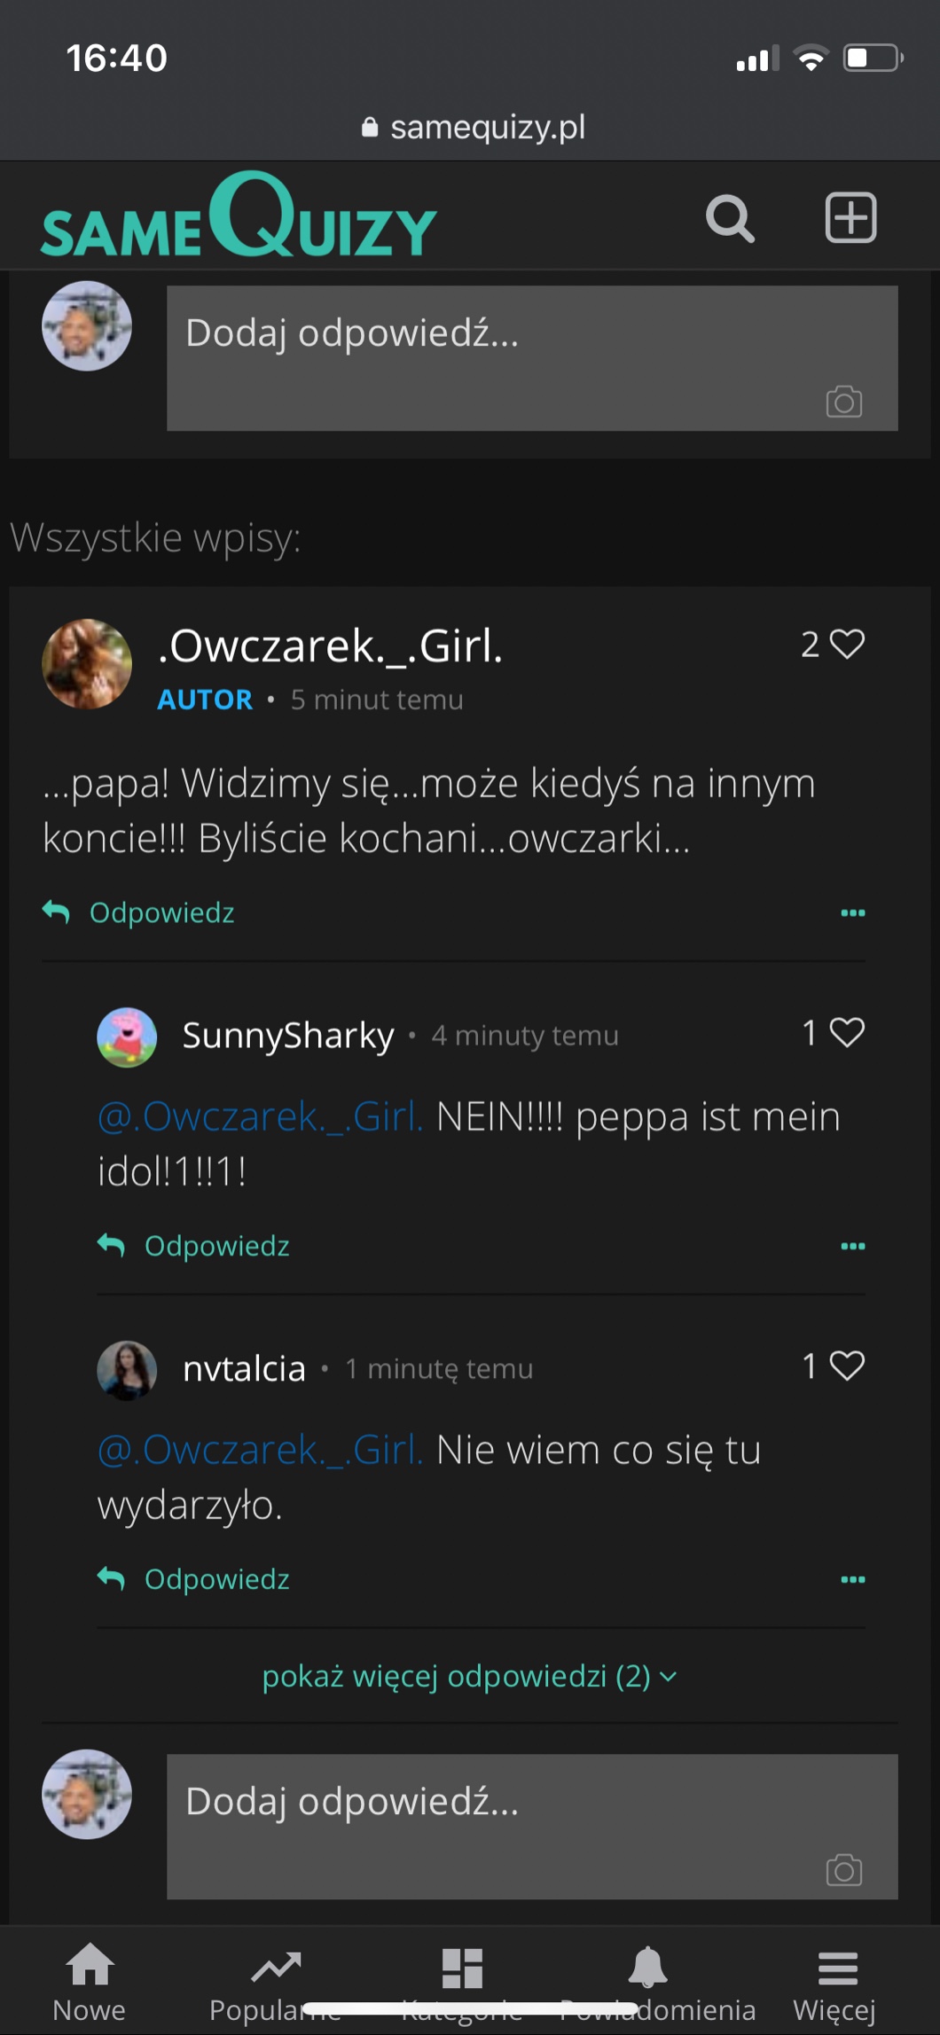Click camera icon in bottom reply box
Viewport: 940px width, 2035px height.
843,1870
